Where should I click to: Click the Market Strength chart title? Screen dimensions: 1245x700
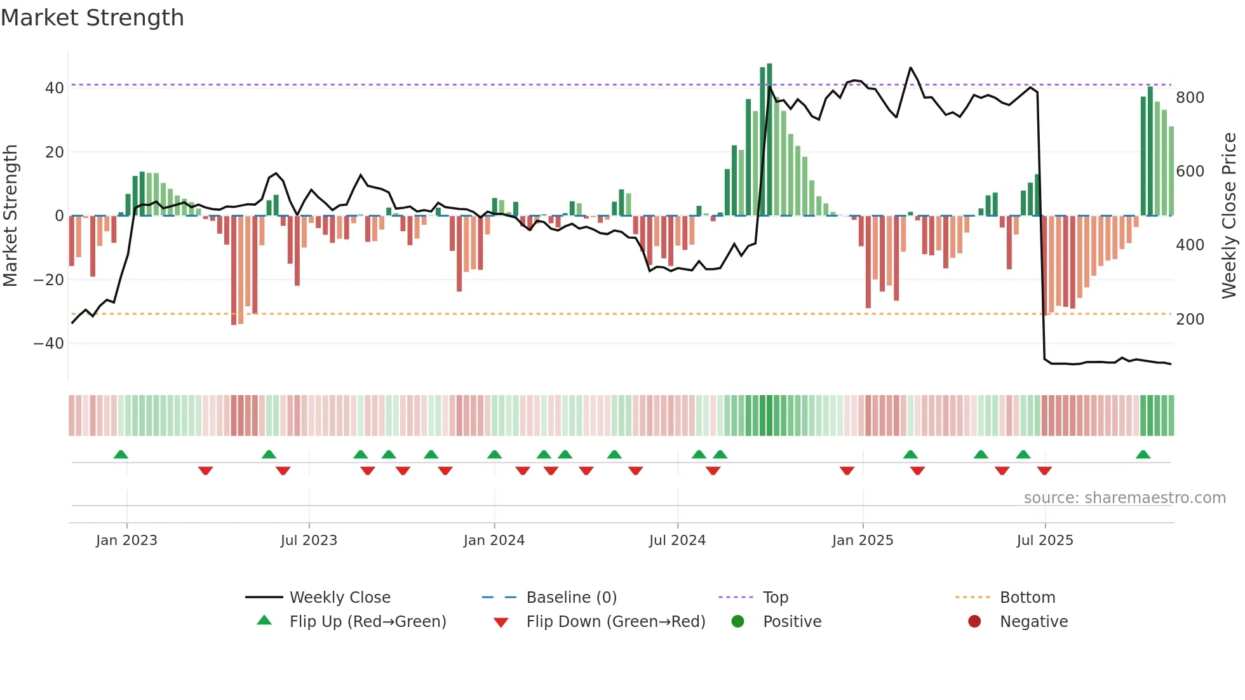[93, 18]
